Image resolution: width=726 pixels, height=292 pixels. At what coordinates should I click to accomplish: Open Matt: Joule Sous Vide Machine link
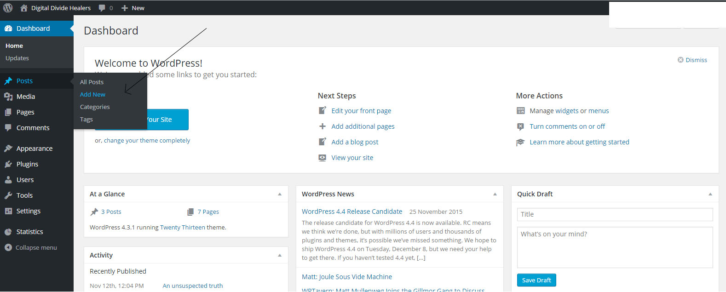pyautogui.click(x=347, y=277)
